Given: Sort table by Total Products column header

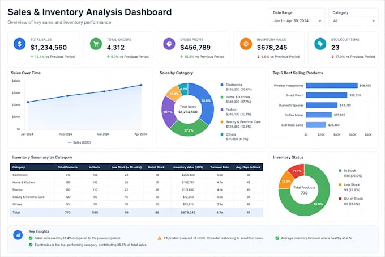Looking at the screenshot, I should [67, 167].
